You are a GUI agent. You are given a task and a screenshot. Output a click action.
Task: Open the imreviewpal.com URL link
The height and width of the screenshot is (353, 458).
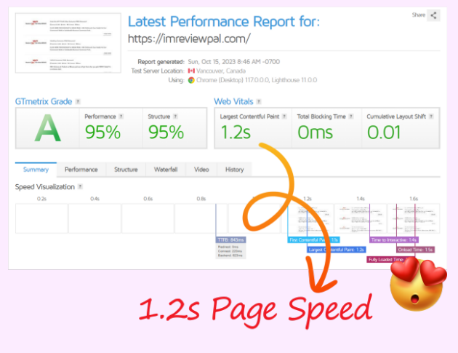pos(189,39)
